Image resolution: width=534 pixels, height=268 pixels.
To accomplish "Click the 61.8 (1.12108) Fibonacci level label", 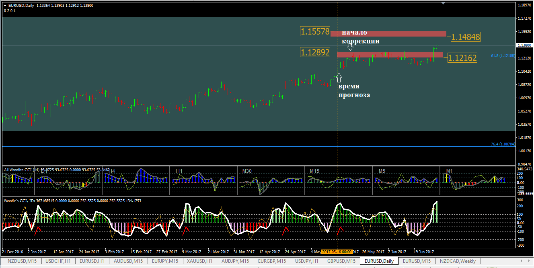I will (503, 56).
